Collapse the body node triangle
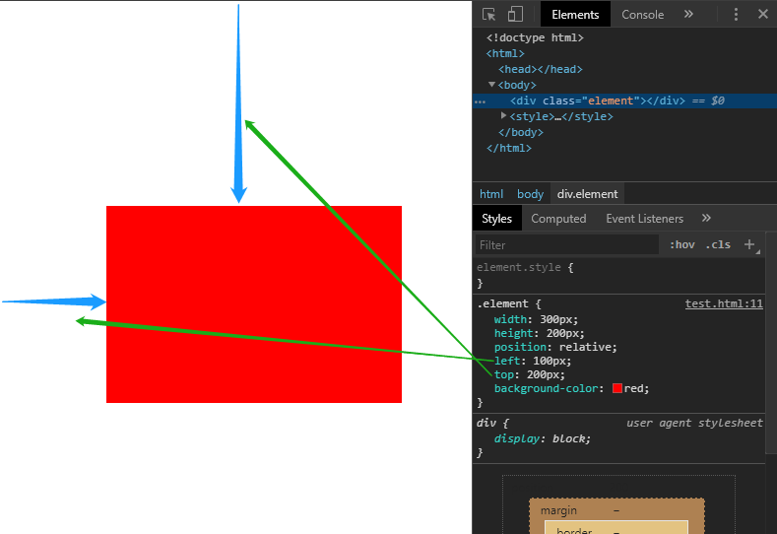This screenshot has width=777, height=534. click(x=491, y=85)
